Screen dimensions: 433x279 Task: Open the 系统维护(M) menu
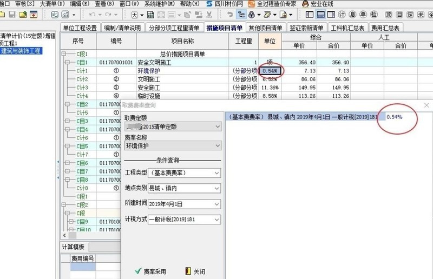pyautogui.click(x=160, y=4)
